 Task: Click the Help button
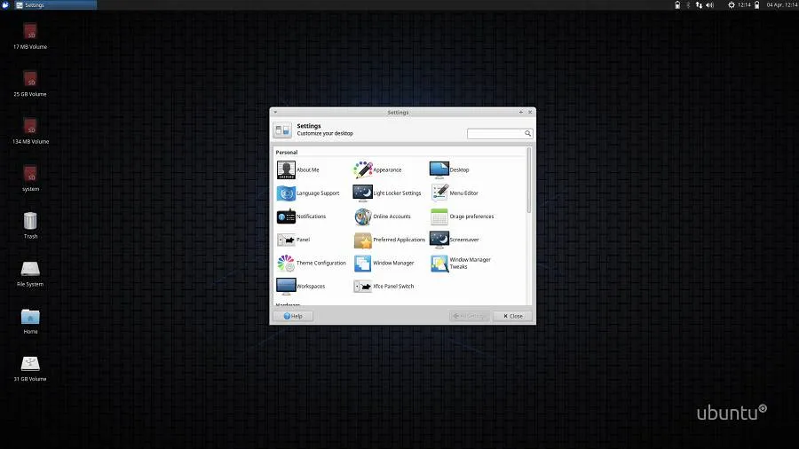tap(292, 316)
